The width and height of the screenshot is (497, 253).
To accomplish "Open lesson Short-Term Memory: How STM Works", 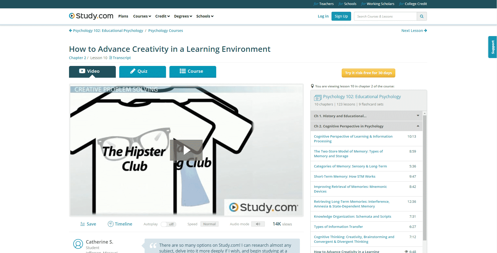I will click(345, 176).
